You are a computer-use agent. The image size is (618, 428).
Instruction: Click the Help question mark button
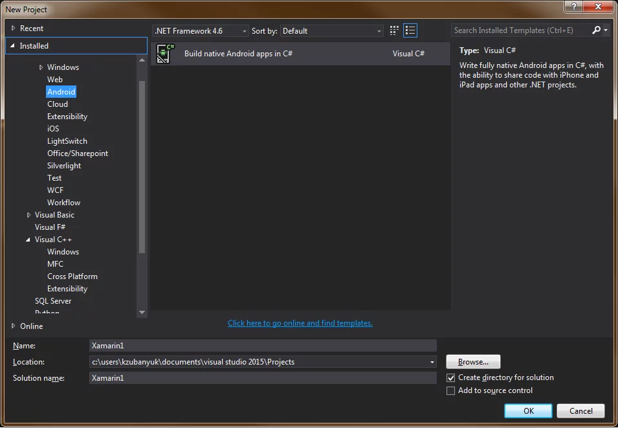pyautogui.click(x=574, y=7)
